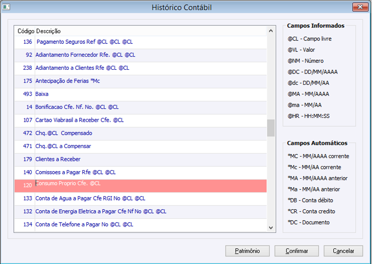
Task: Click the scrollbar down arrow
Action: [x=271, y=228]
